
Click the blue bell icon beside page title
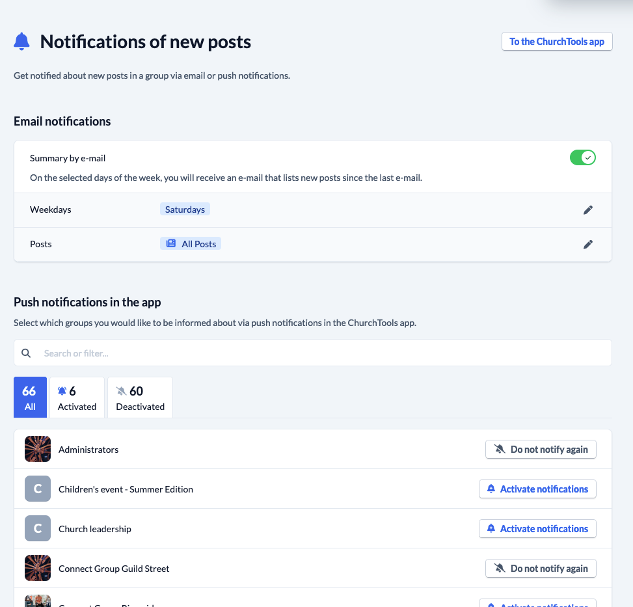click(22, 42)
